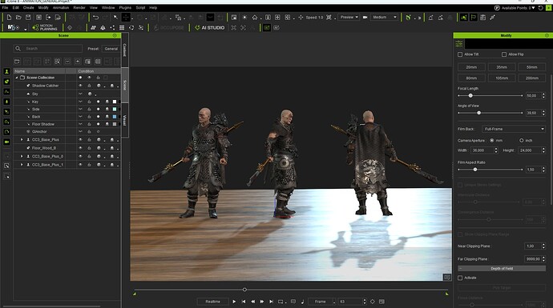553x308 pixels.
Task: Toggle visibility of Floor_Wood_B
Action: (x=80, y=148)
